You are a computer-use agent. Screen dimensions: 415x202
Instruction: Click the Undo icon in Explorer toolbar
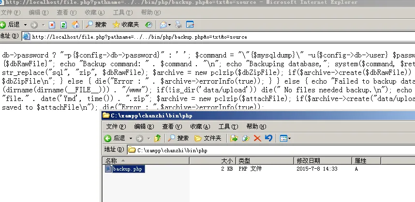(x=268, y=138)
